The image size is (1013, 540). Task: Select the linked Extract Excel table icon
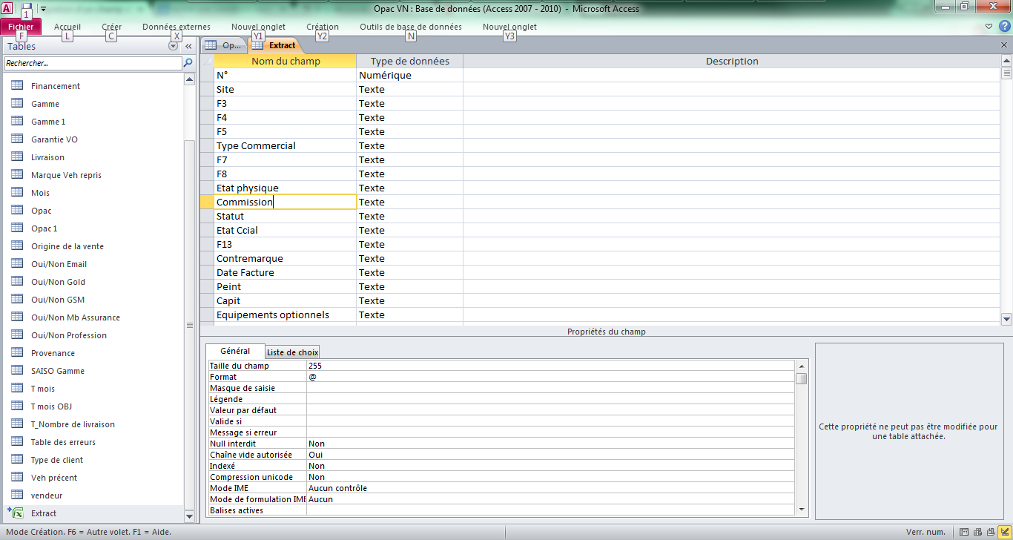pos(16,513)
